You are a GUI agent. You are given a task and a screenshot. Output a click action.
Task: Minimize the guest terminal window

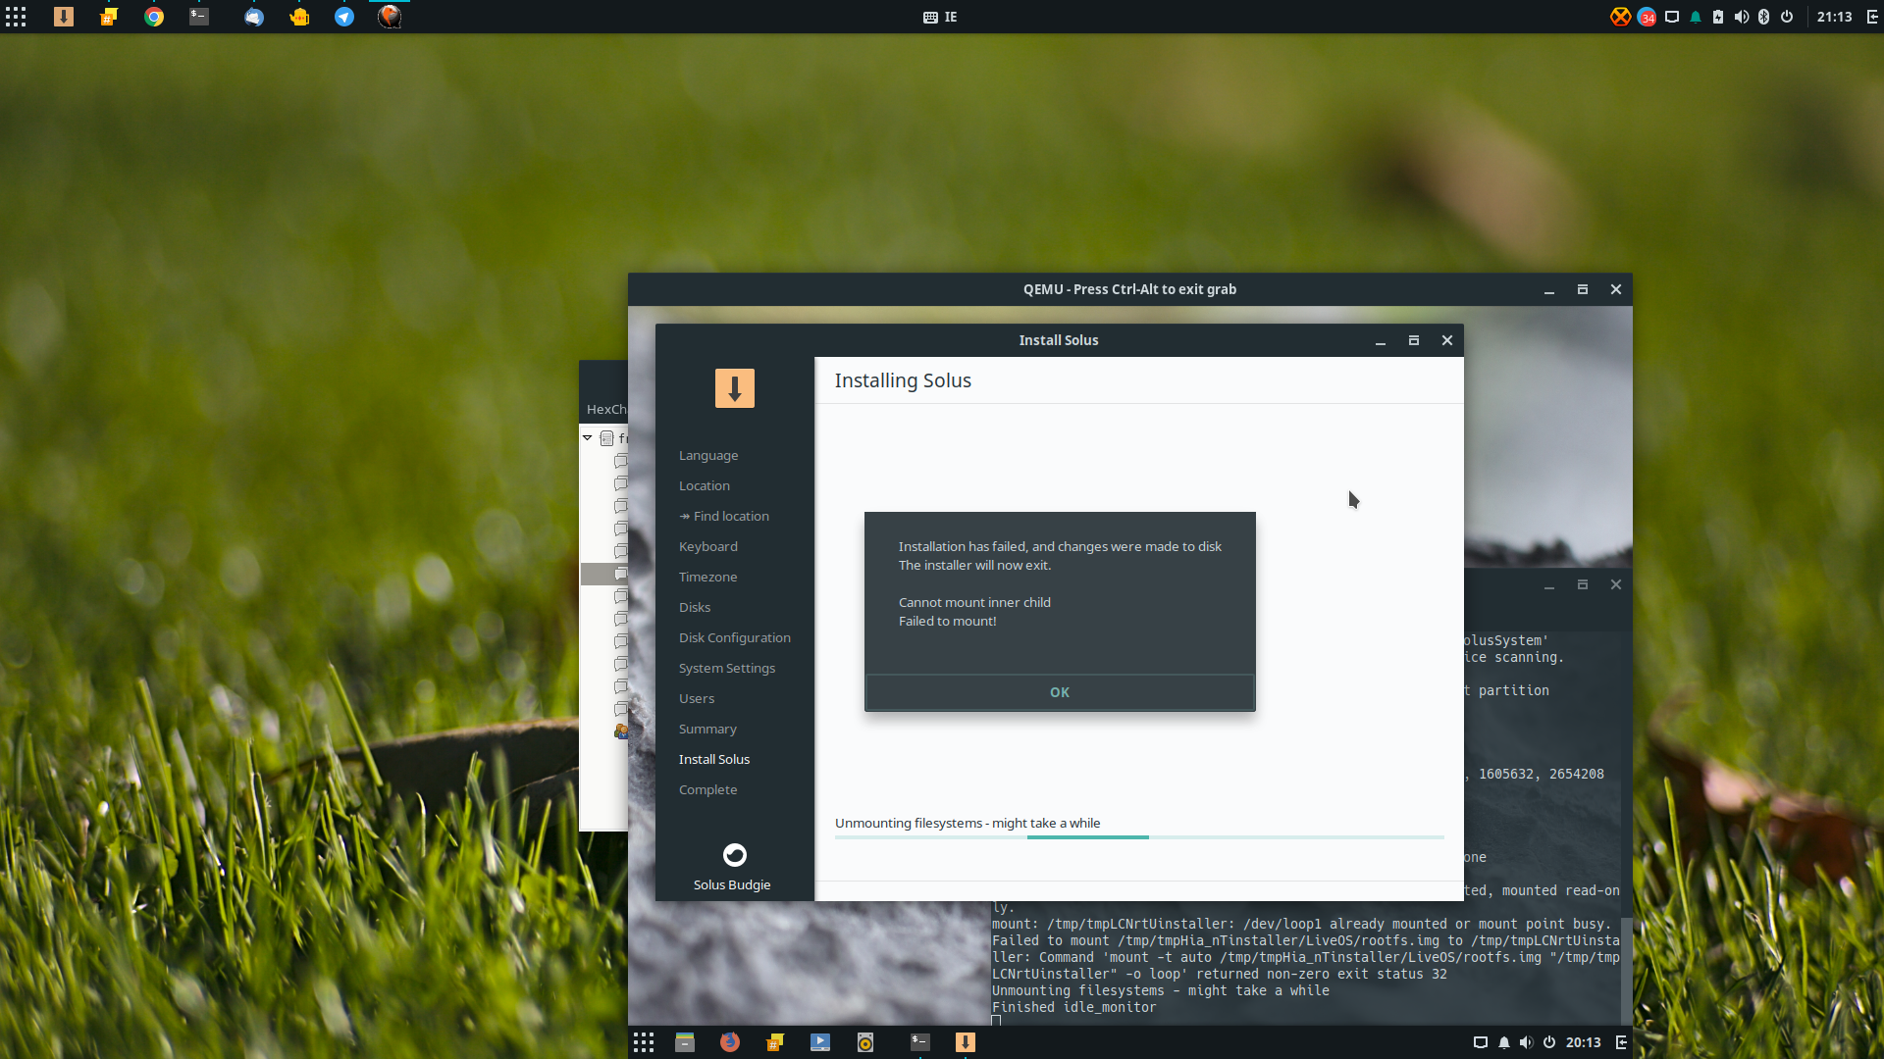point(1549,585)
